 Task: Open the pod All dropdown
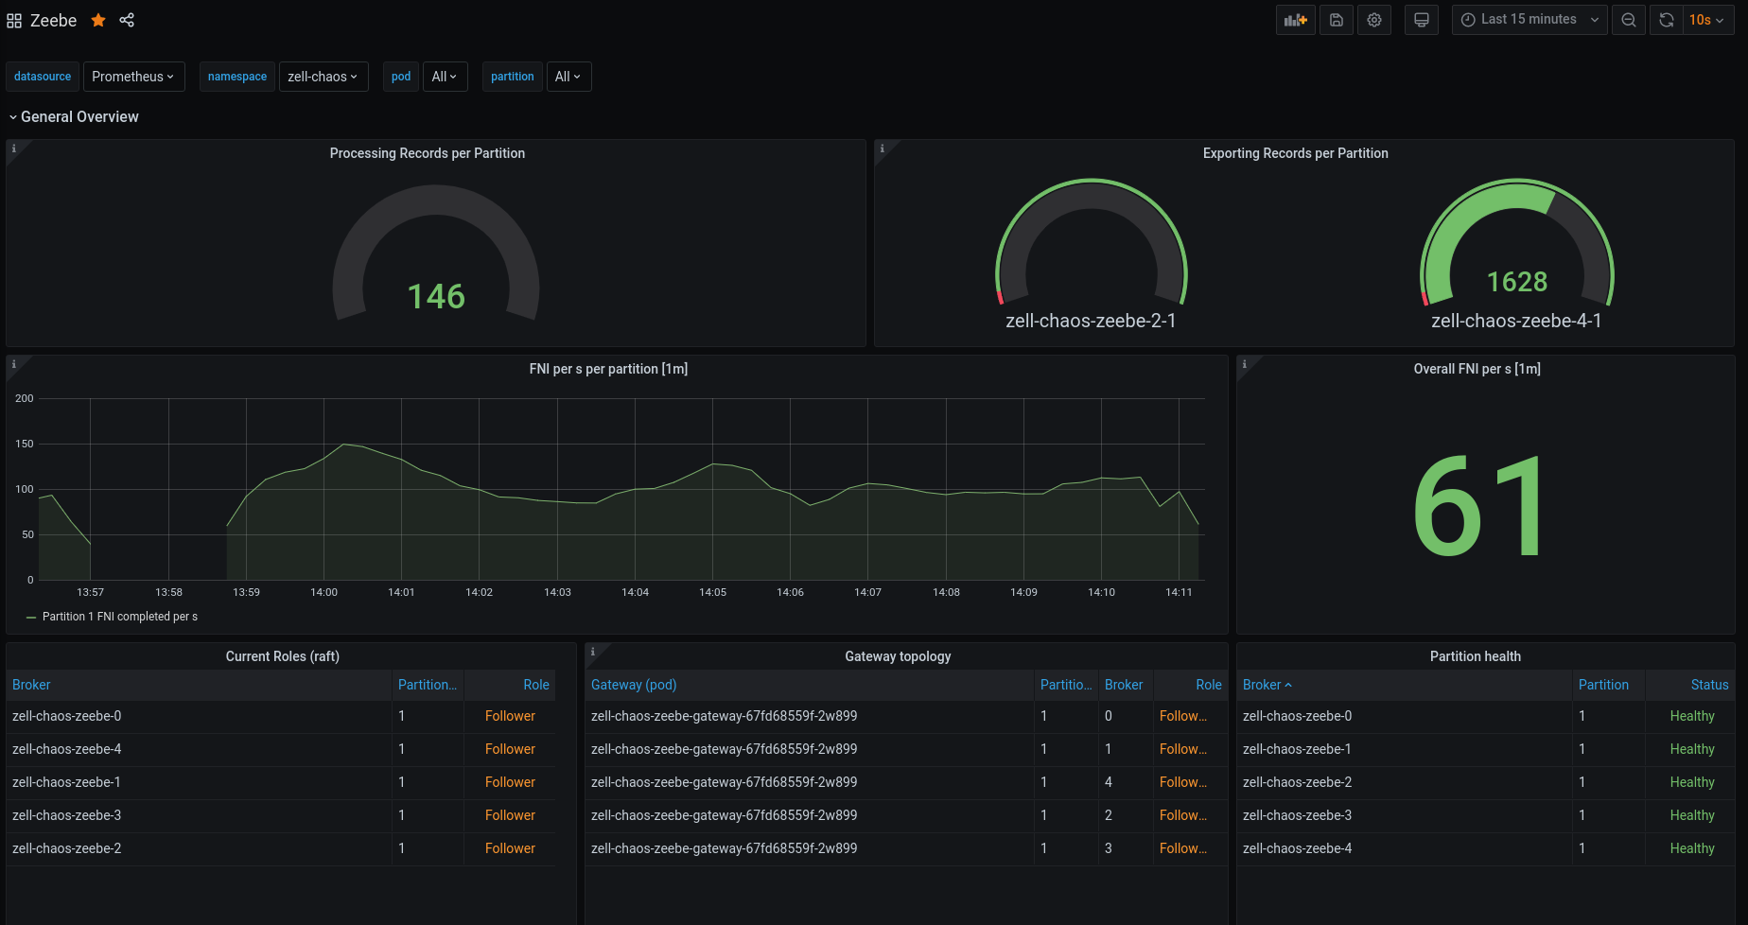point(445,77)
